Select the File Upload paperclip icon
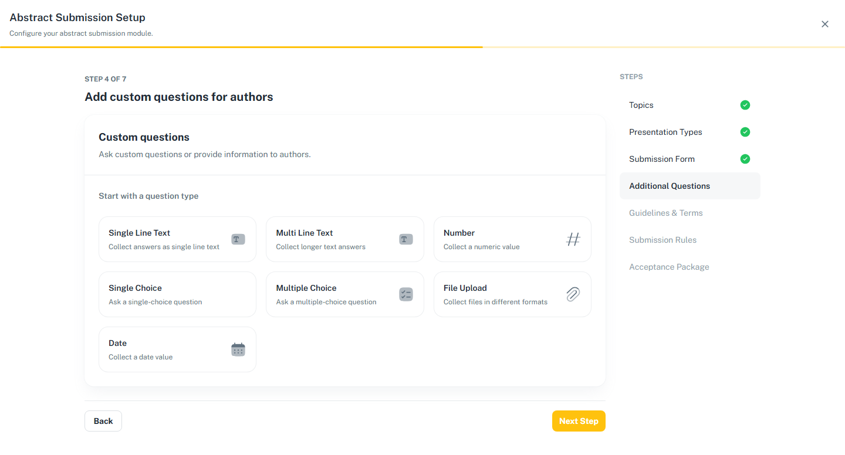 pyautogui.click(x=573, y=294)
